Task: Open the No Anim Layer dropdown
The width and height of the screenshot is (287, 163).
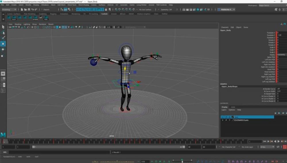Action: click(247, 147)
